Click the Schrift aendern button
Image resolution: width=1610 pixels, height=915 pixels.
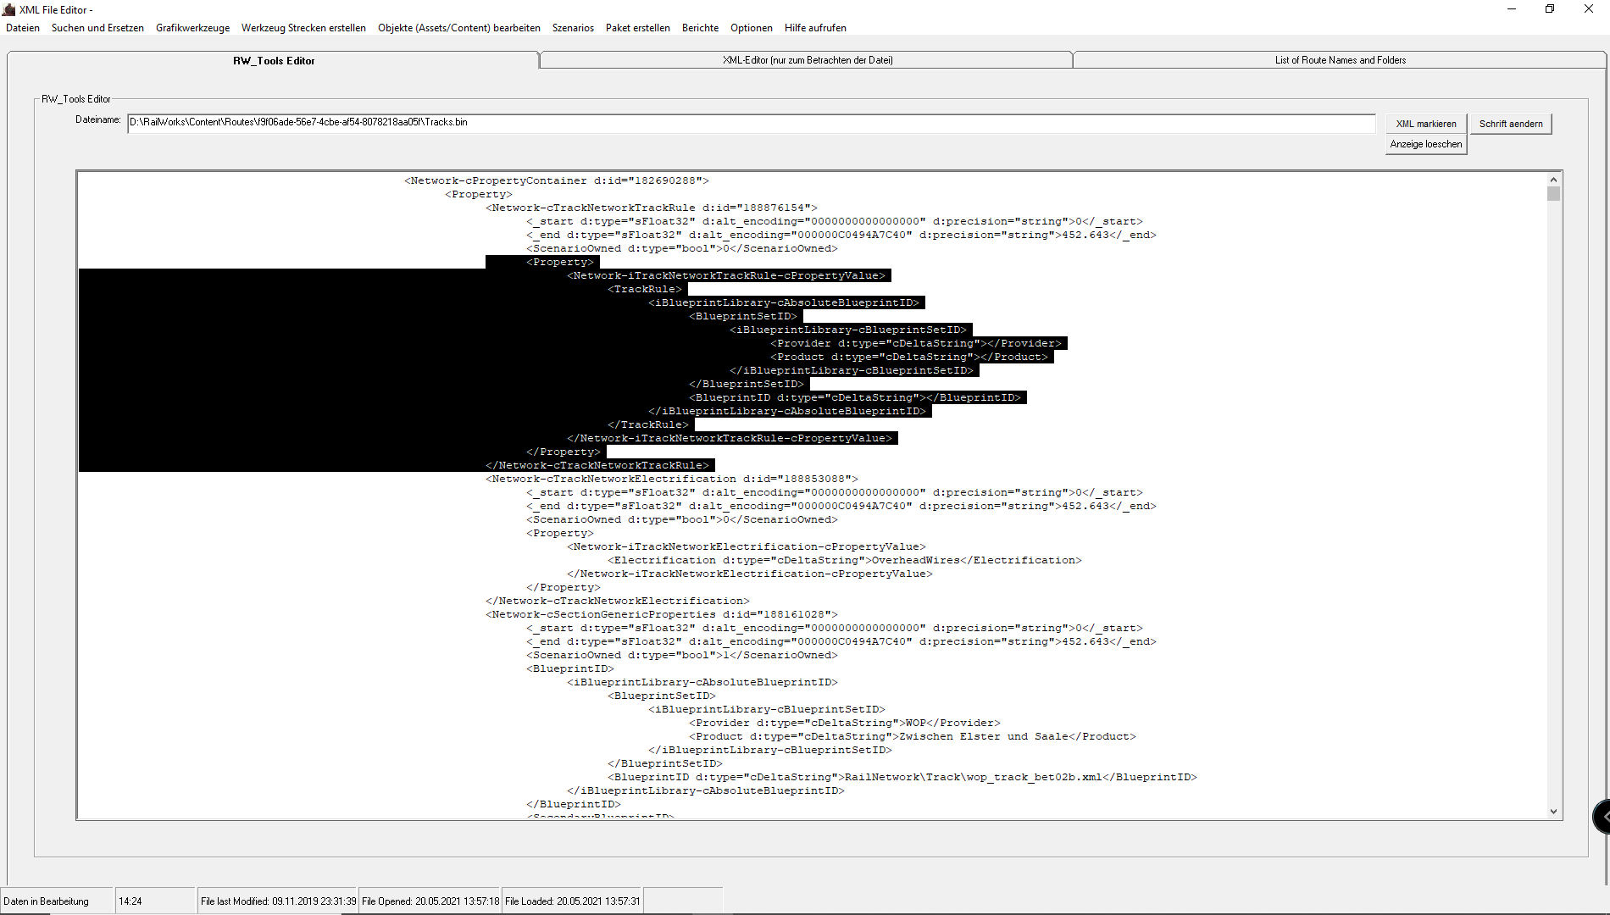[x=1511, y=124]
